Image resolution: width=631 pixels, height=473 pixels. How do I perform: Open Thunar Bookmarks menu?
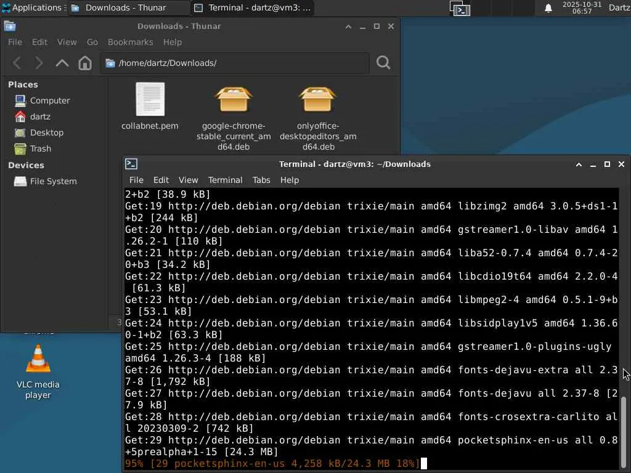point(131,42)
